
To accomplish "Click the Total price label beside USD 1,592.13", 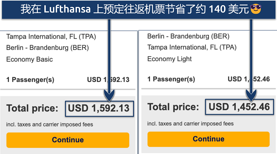I will tap(32, 109).
